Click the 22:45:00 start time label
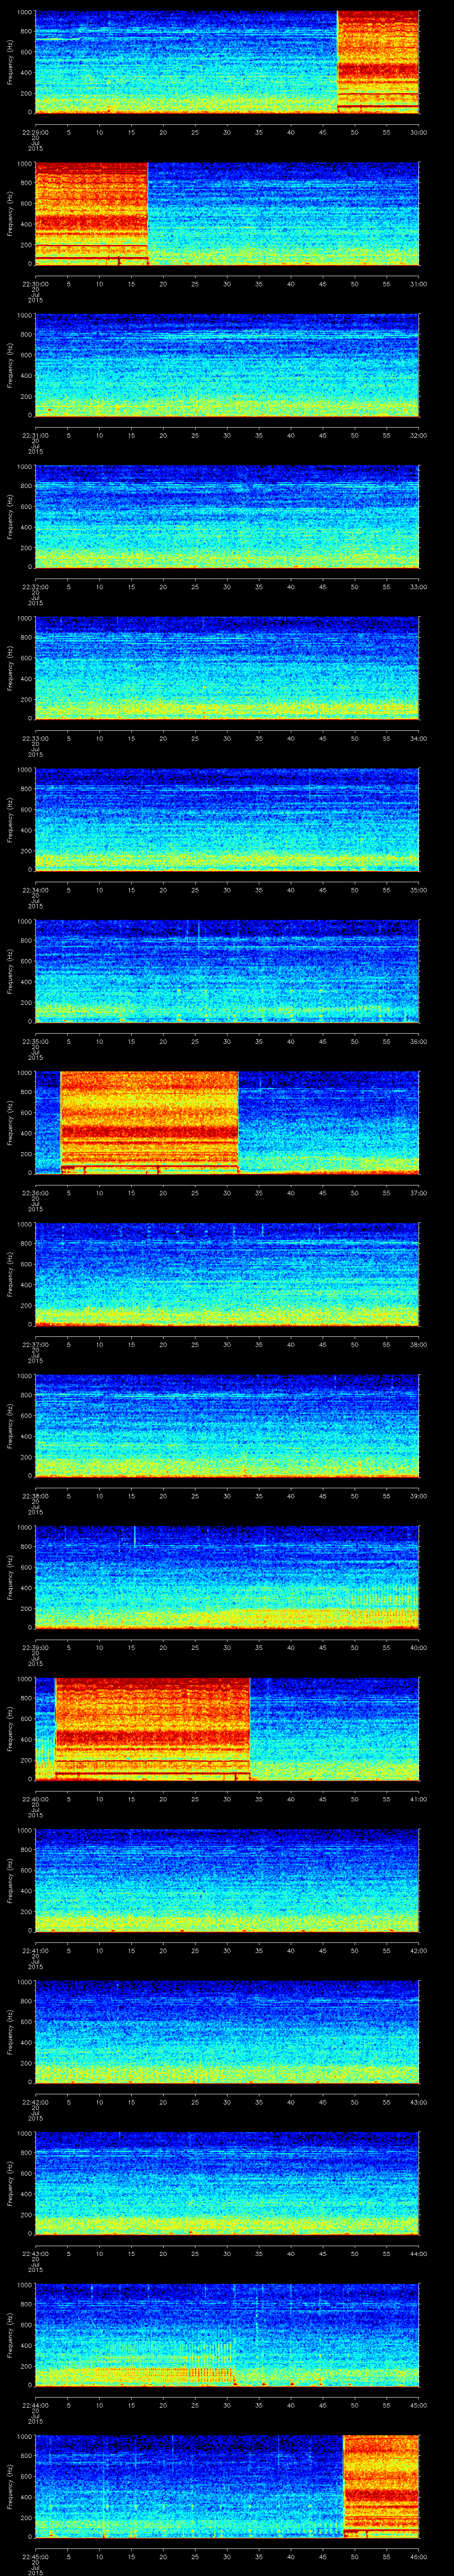454x2576 pixels. coord(35,2556)
